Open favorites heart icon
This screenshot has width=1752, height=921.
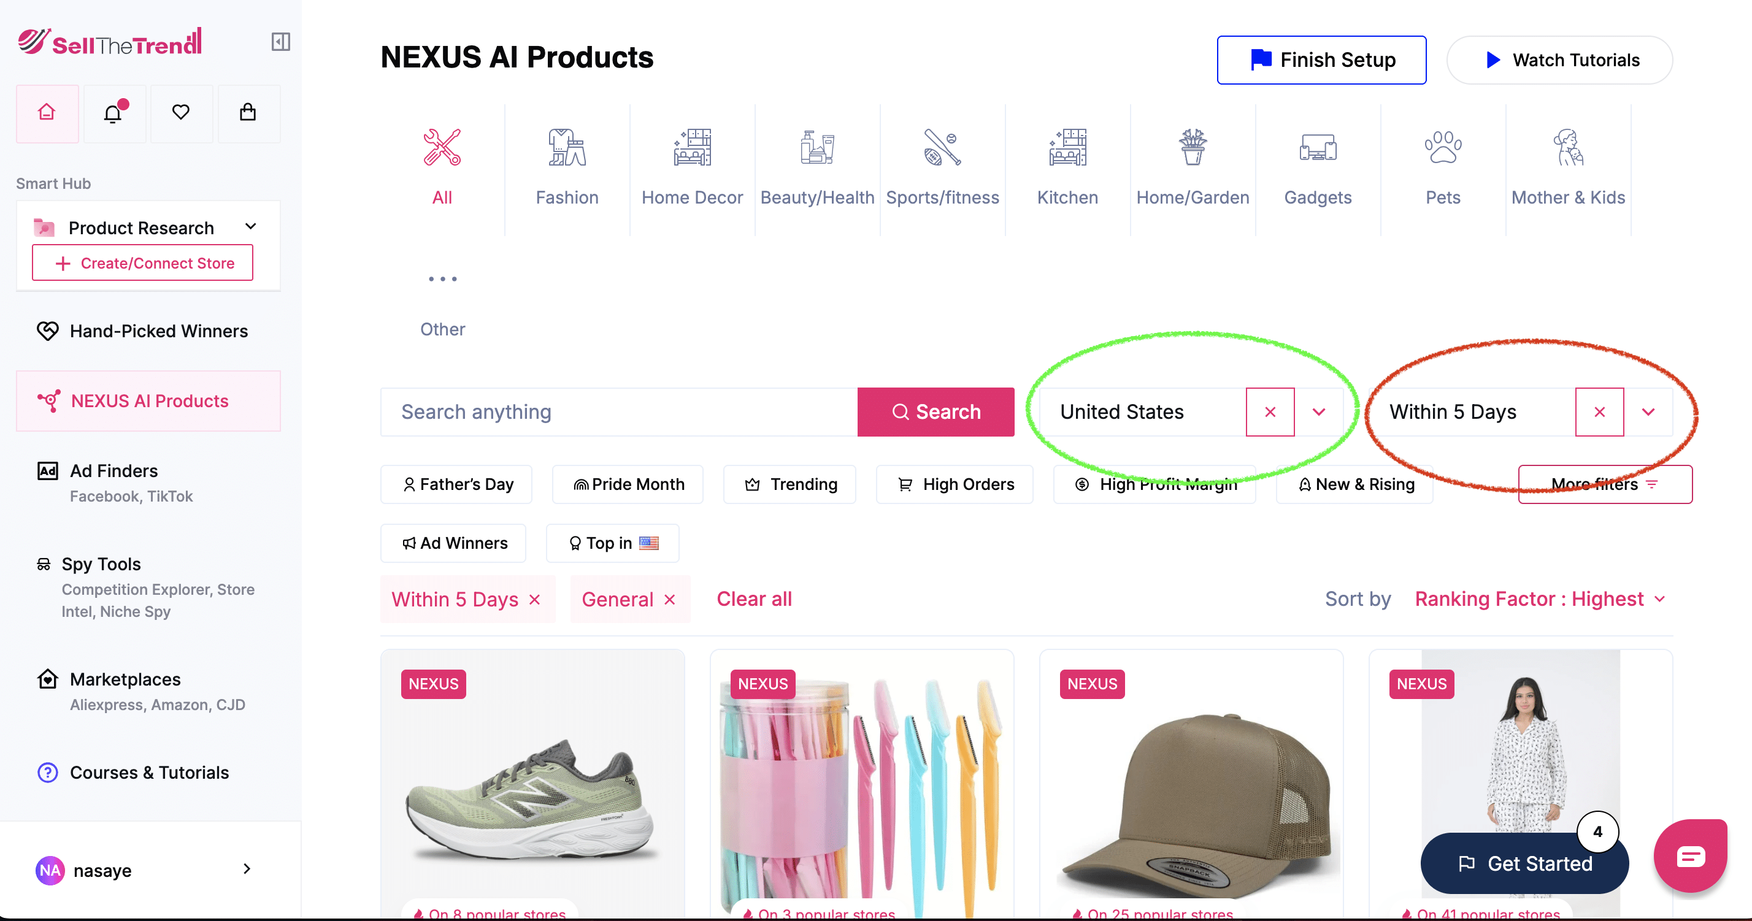[x=181, y=113]
